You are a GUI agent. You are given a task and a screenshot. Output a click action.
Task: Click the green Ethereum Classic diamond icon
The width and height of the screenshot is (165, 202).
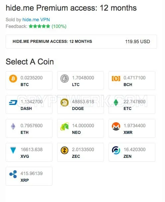pos(116,102)
